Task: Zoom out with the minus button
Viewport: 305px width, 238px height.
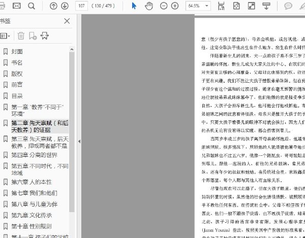Action: pos(164,6)
